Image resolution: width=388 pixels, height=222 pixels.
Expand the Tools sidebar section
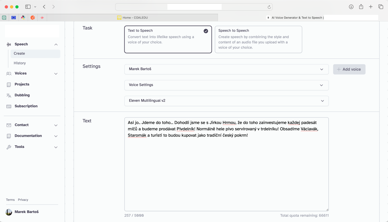point(56,147)
